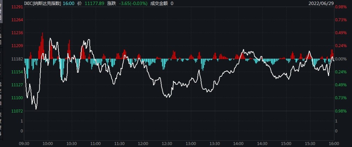Click the red 0.49% percent label

click(x=341, y=33)
